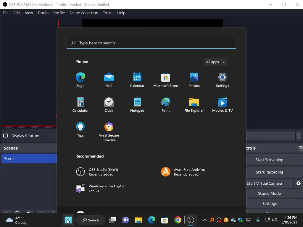The image size is (303, 227).
Task: Open recommended OBS Studio (64bit)
Action: coord(97,172)
